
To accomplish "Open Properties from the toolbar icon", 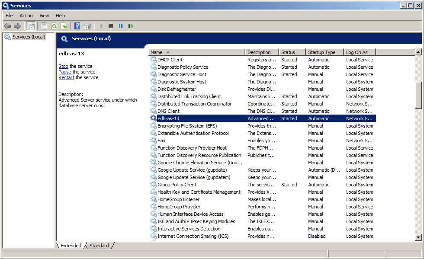I will (44, 26).
